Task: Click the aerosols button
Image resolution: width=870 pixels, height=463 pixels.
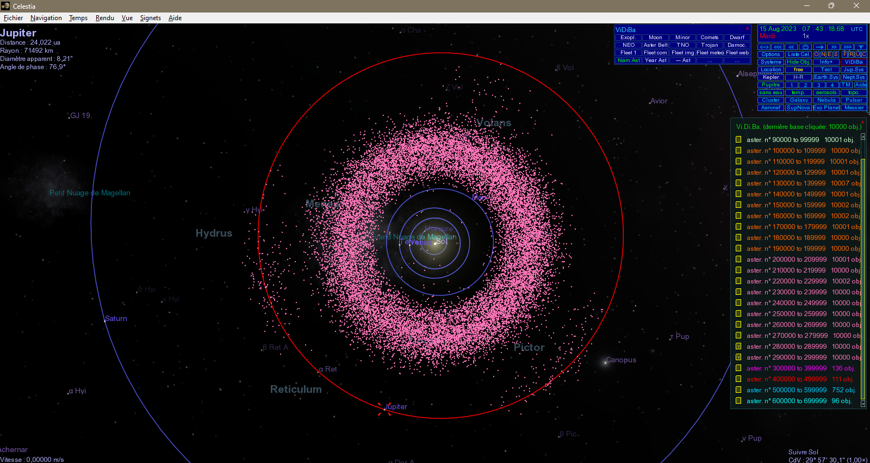Action: click(x=826, y=92)
